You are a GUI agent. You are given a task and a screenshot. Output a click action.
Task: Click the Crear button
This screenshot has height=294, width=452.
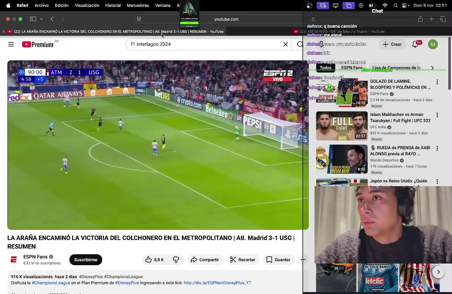392,45
